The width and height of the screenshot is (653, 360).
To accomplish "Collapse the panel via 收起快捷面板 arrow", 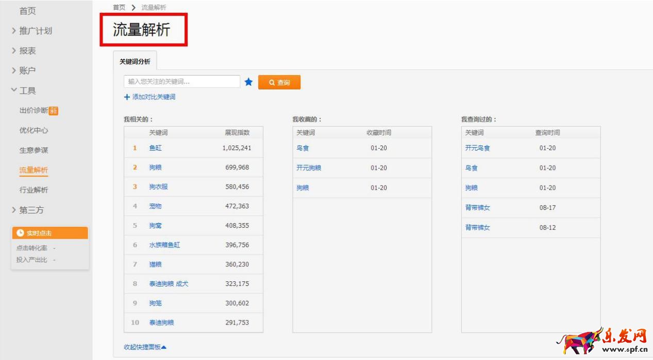I will click(163, 347).
